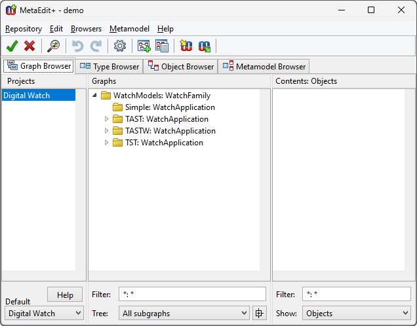417x326 pixels.
Task: Click the MetaEdit+ application logo icon
Action: [x=11, y=10]
